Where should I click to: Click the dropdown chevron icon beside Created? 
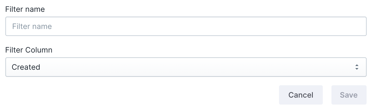click(x=357, y=67)
